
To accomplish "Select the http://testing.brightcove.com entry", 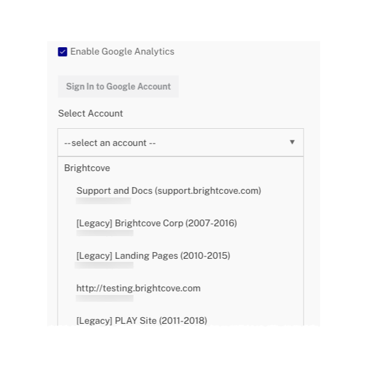I will click(138, 288).
